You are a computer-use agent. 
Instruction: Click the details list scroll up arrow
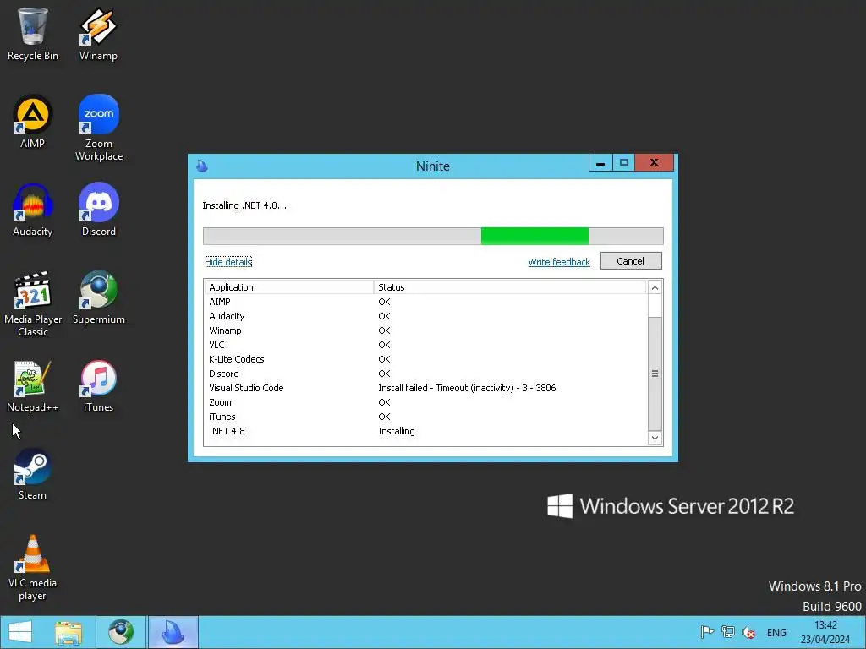(x=655, y=287)
